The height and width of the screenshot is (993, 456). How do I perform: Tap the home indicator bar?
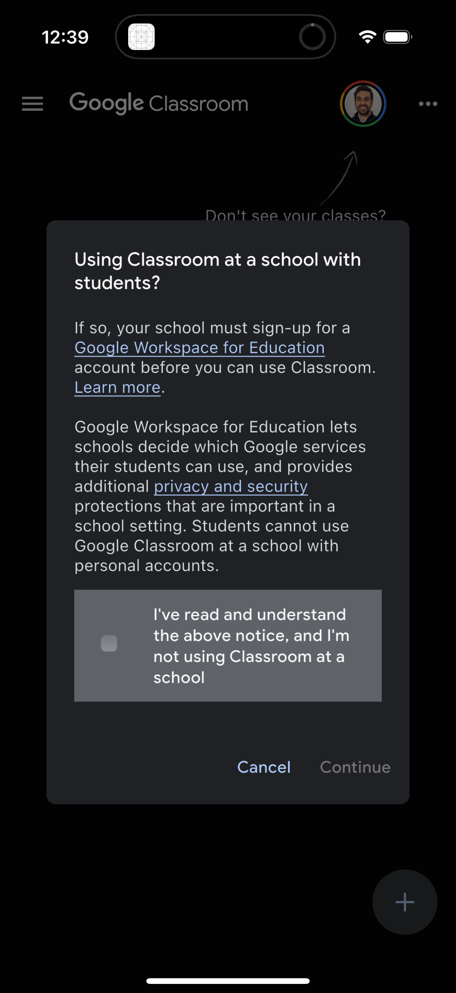(228, 981)
